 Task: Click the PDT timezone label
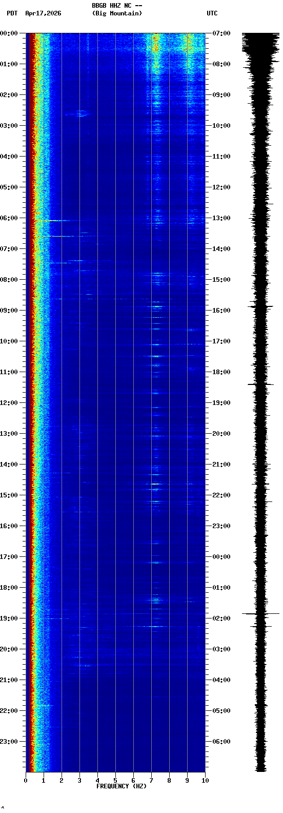(x=12, y=13)
